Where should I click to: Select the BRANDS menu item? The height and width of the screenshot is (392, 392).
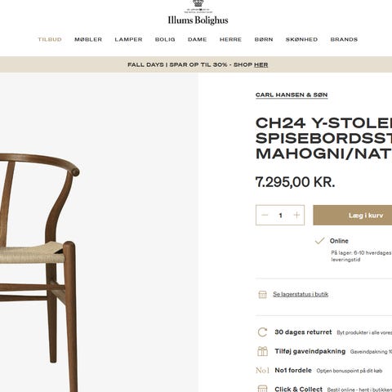pyautogui.click(x=344, y=39)
